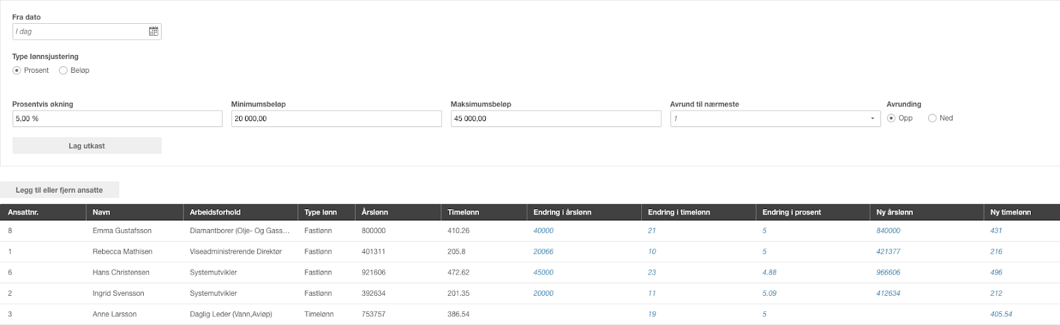Edit Emma Gustafsson's årslønn change 40000

[x=543, y=231]
